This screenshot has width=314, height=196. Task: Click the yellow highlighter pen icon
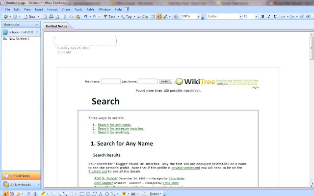[43, 194]
